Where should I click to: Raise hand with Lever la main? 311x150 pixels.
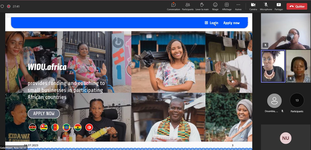click(202, 6)
